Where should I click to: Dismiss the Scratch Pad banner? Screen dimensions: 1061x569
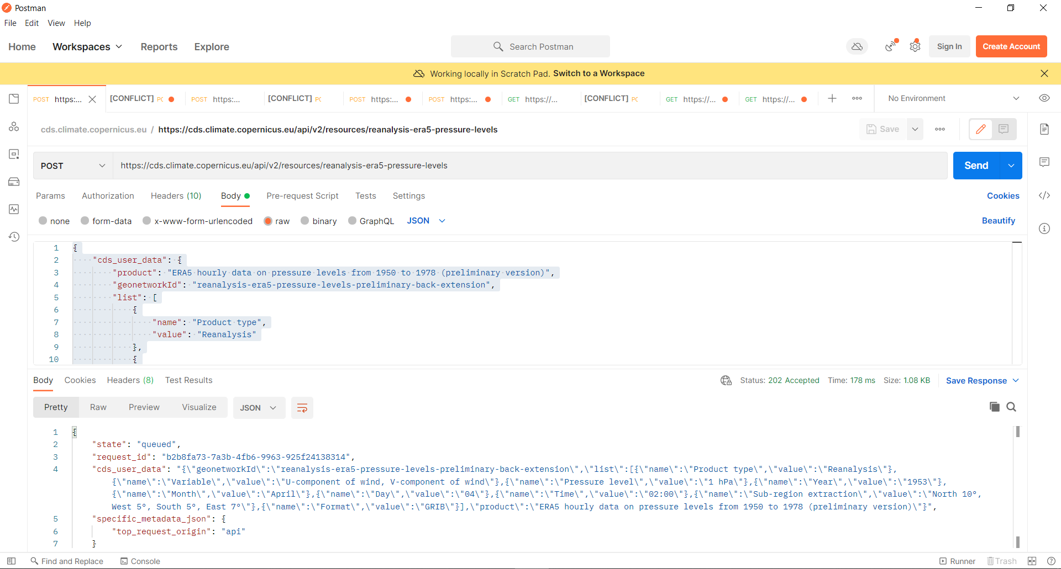(1044, 73)
